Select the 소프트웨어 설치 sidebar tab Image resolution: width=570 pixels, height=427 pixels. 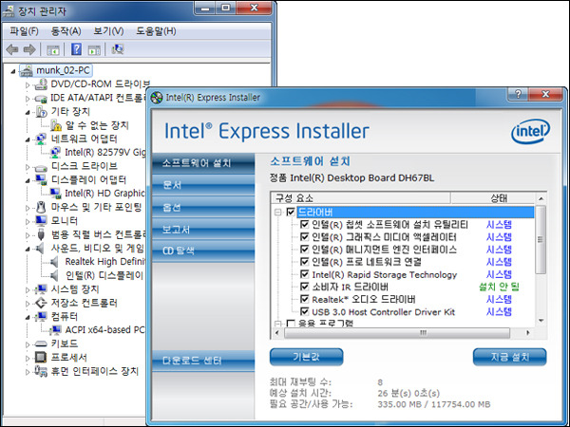point(203,163)
